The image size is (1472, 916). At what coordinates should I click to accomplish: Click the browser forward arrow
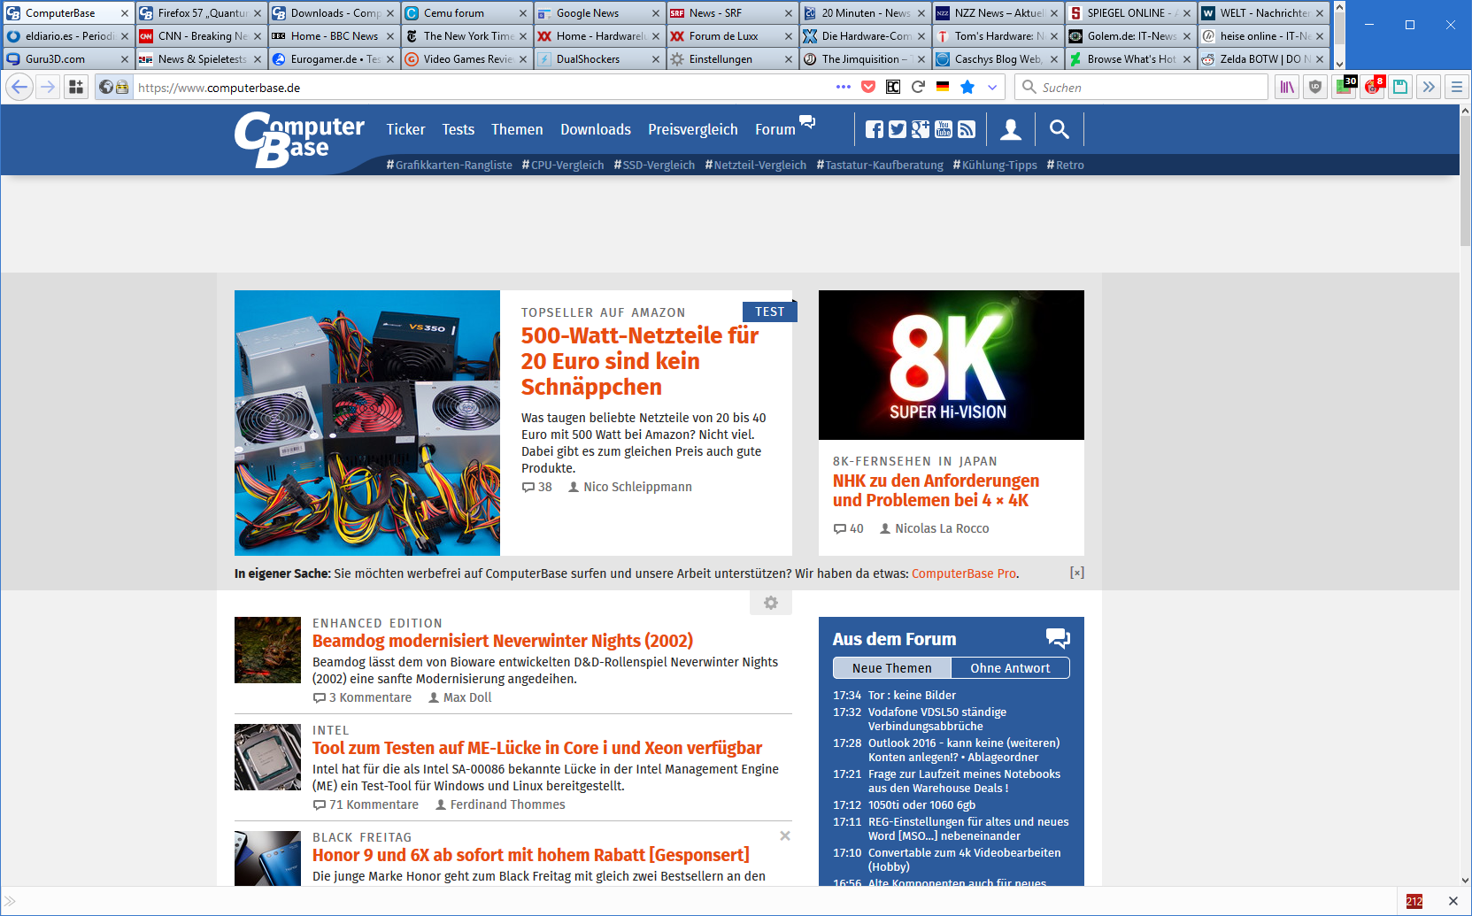click(48, 87)
